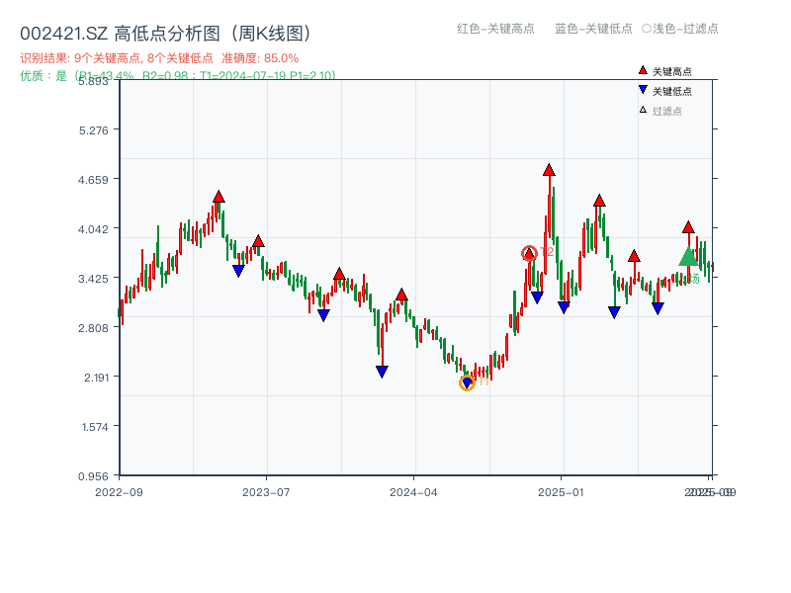Click the orange circle around the bottom low point
791x593 pixels.
point(466,384)
